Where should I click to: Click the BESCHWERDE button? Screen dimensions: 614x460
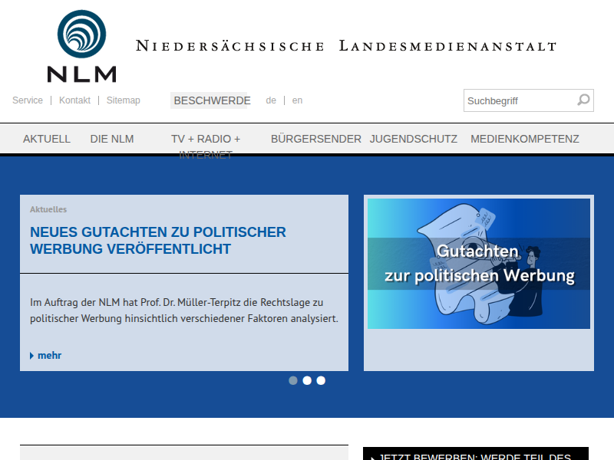pyautogui.click(x=212, y=100)
